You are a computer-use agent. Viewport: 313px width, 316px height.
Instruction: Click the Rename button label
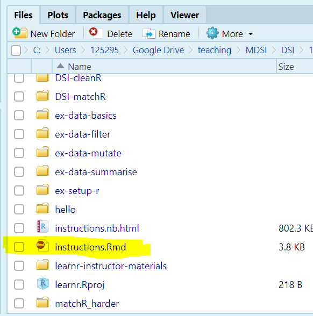(x=174, y=34)
